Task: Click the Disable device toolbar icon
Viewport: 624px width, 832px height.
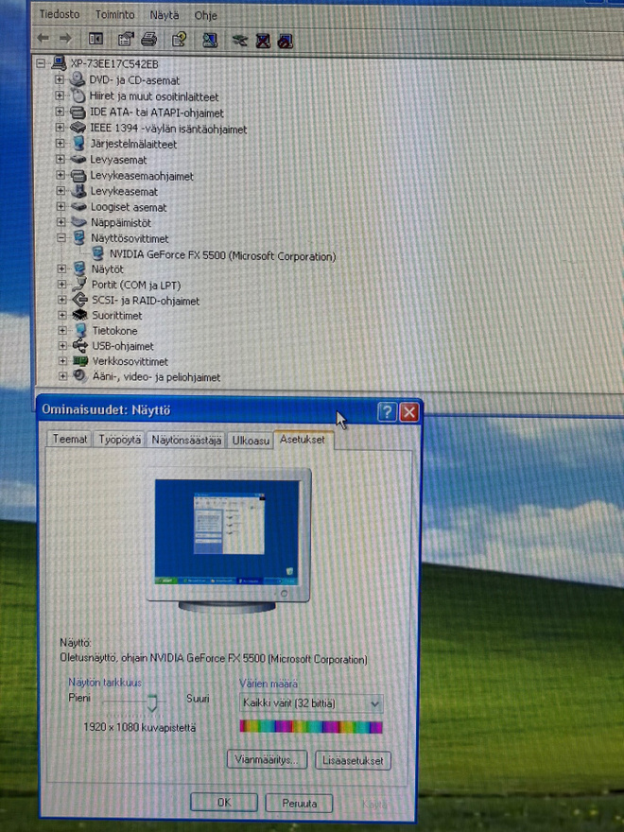Action: coord(286,41)
